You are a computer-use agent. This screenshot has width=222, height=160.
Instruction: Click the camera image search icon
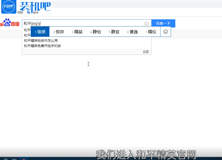146,23
